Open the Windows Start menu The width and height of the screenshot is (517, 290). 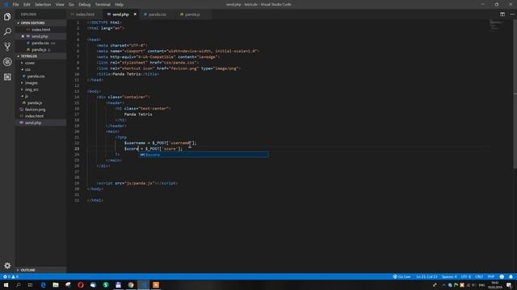tap(6, 284)
